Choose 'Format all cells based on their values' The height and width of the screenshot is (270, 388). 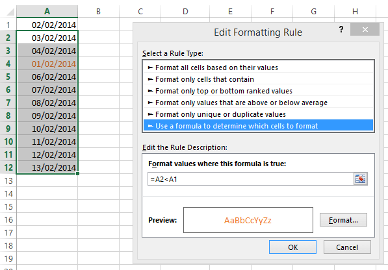tap(258, 67)
